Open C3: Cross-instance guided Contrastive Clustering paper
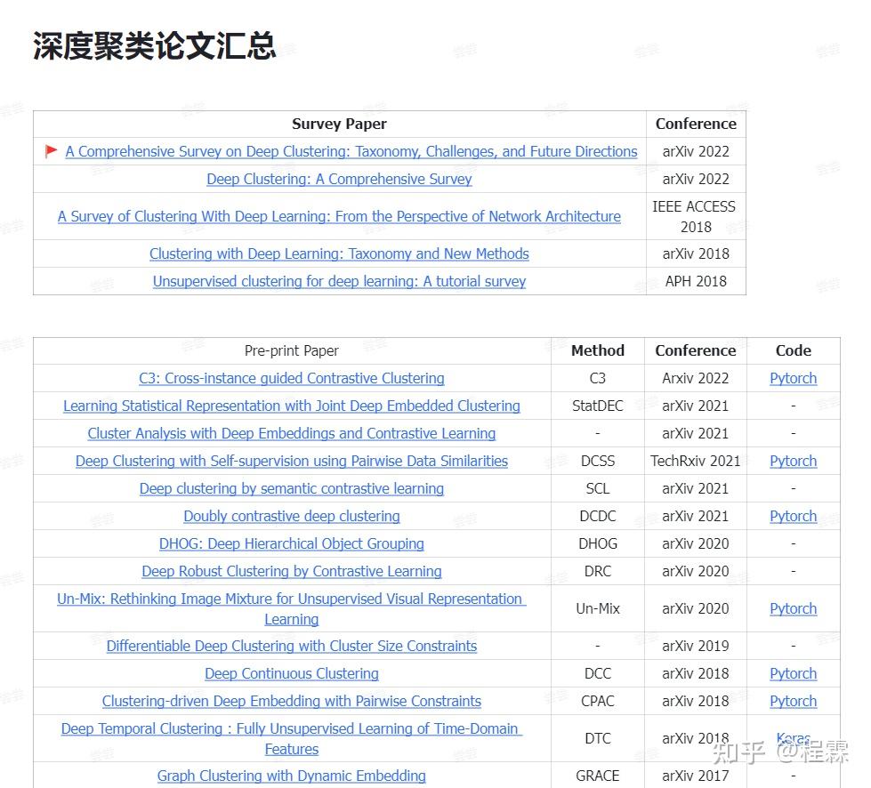Viewport: 871px width, 788px height. click(292, 378)
